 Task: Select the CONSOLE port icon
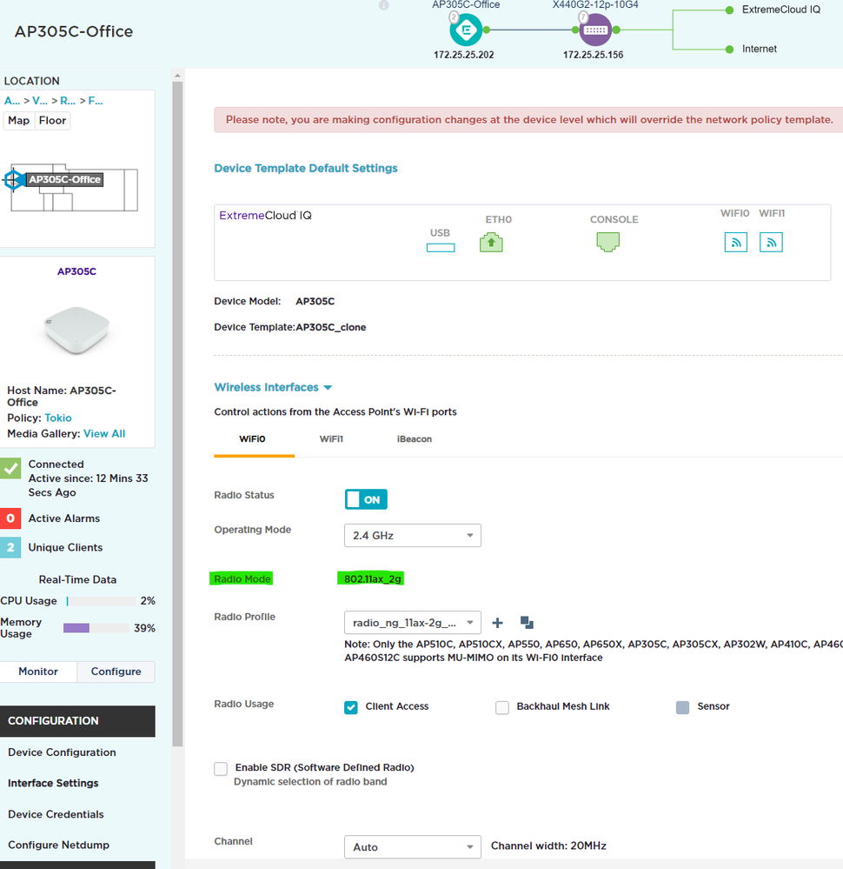point(608,243)
